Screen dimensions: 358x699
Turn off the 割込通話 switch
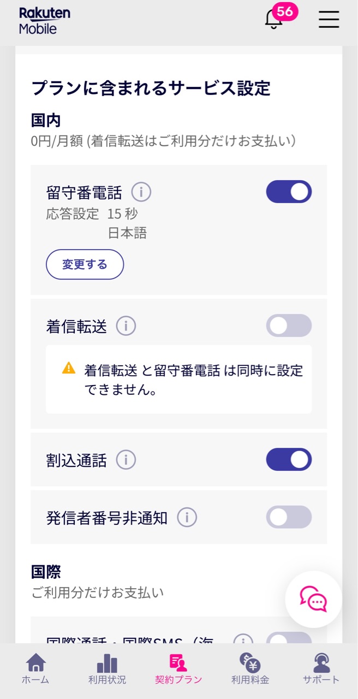[x=289, y=459]
